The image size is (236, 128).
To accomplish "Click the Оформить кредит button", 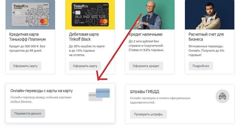I will click(x=146, y=66).
